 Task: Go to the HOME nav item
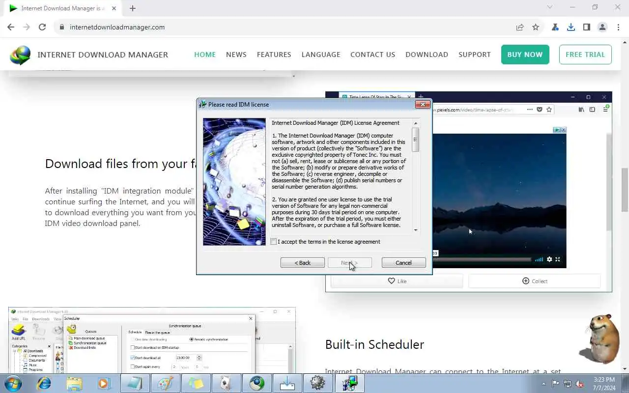click(205, 55)
